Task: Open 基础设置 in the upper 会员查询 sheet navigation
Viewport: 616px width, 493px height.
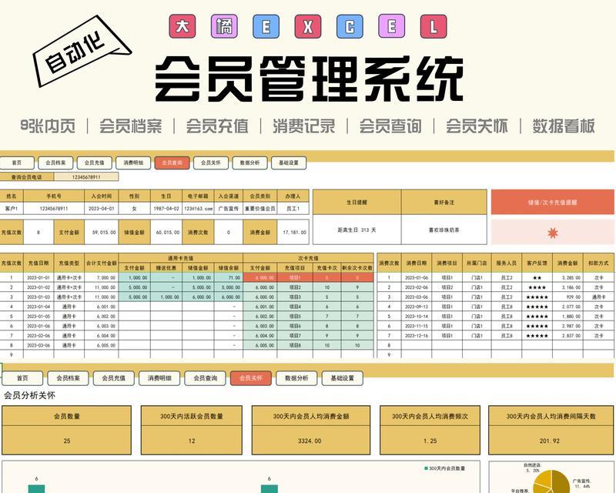Action: point(289,163)
